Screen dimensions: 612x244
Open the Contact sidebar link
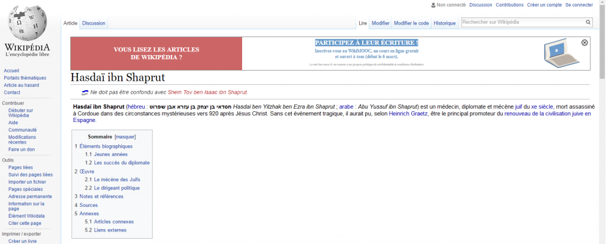click(12, 93)
